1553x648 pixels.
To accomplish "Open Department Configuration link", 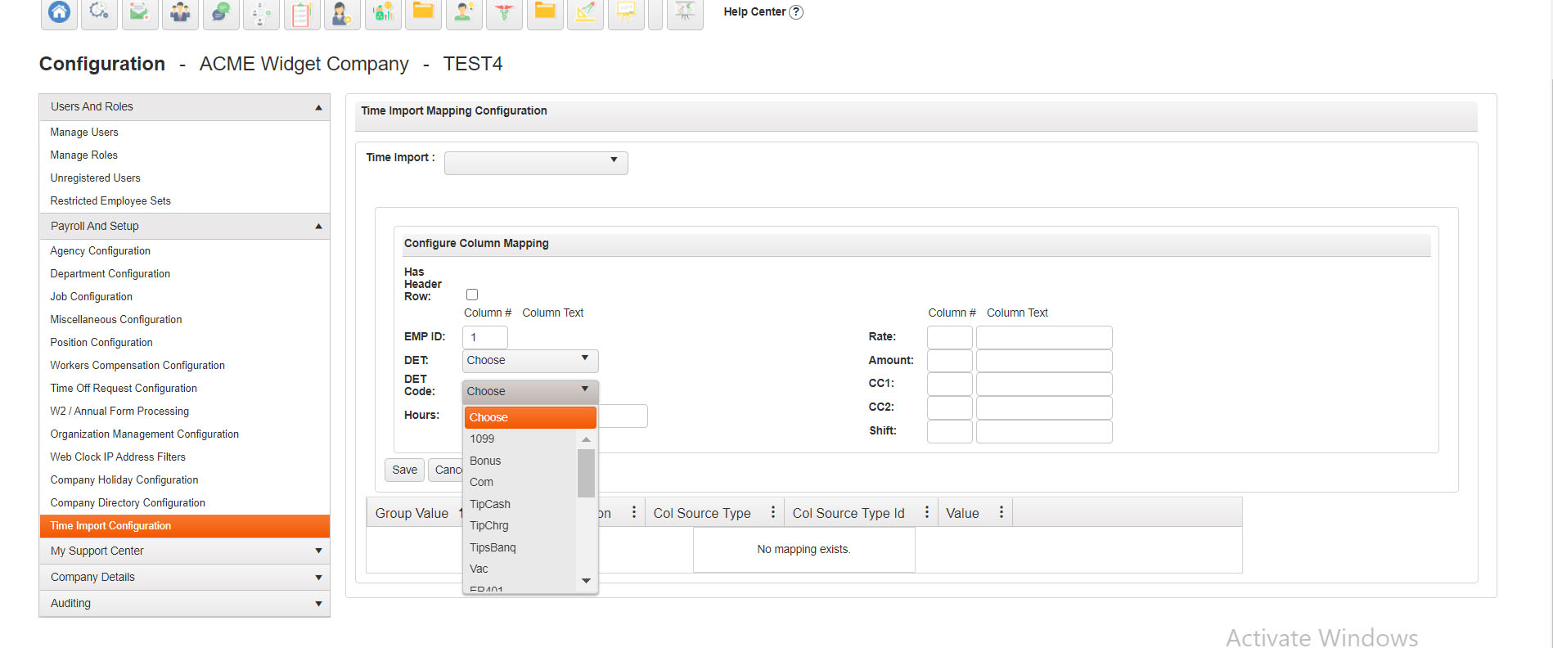I will click(x=110, y=274).
